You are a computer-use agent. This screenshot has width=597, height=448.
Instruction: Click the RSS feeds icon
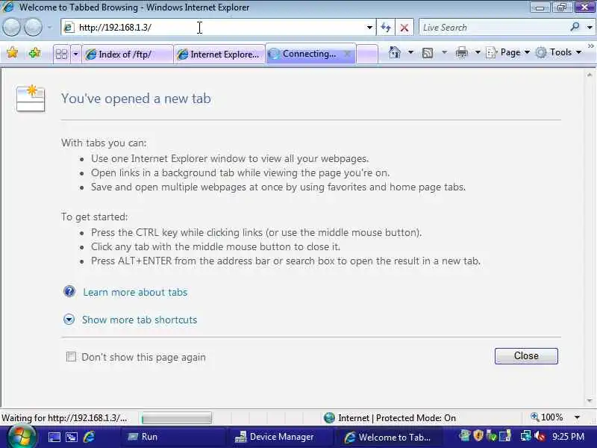(x=428, y=52)
